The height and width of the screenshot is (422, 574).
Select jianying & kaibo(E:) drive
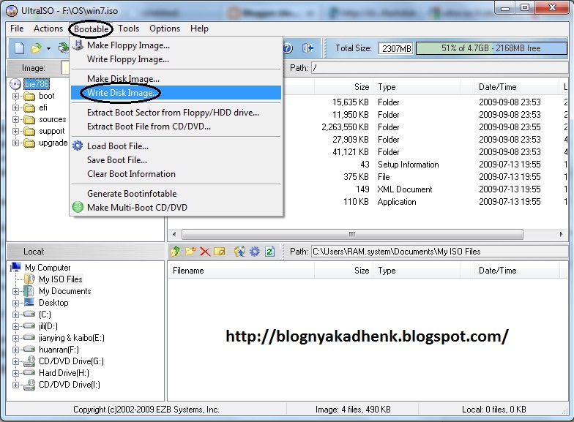coord(72,338)
